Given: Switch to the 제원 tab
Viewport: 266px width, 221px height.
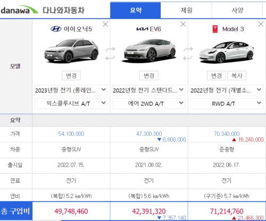Looking at the screenshot, I should [x=186, y=10].
